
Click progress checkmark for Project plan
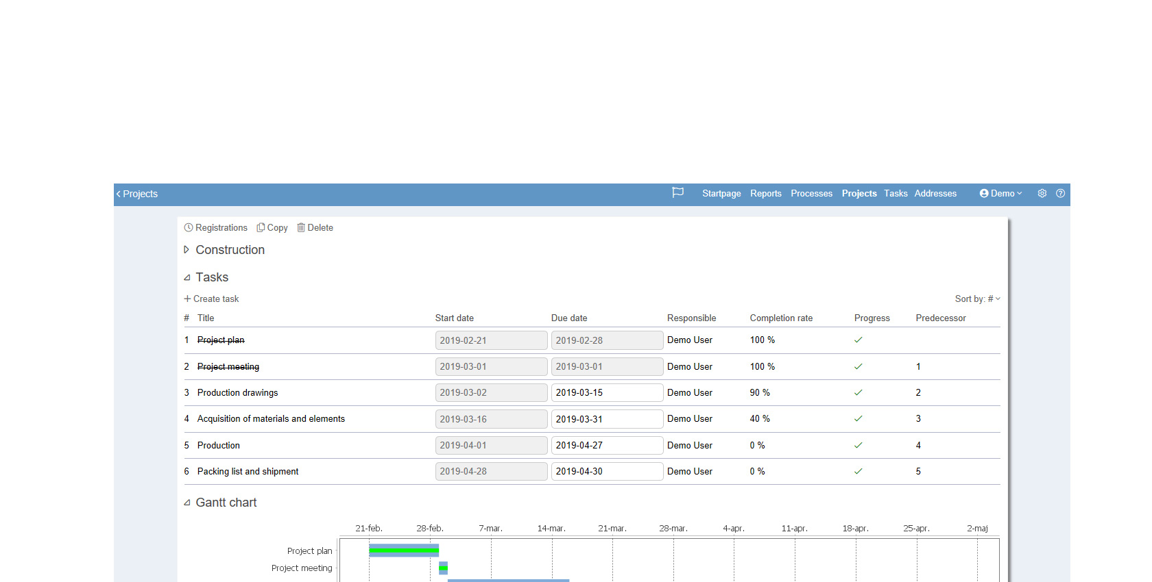tap(858, 340)
